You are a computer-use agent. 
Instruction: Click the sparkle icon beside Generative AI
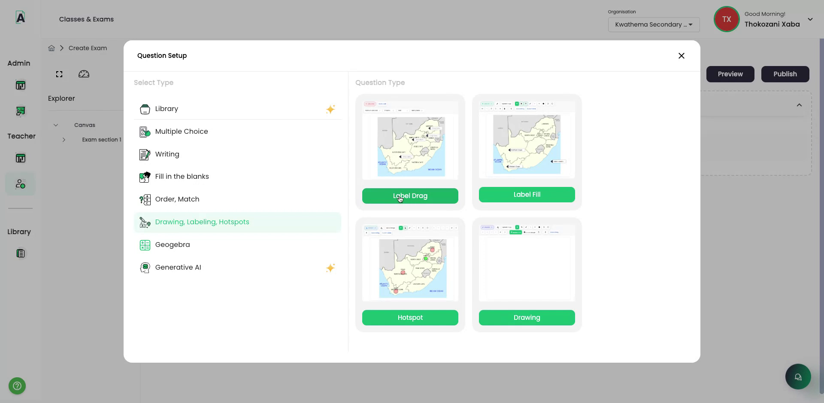click(330, 268)
